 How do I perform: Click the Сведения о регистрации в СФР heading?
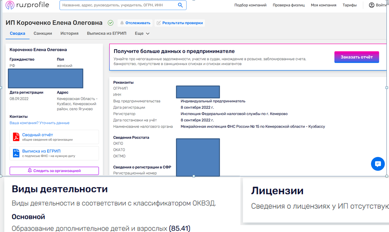142,167
